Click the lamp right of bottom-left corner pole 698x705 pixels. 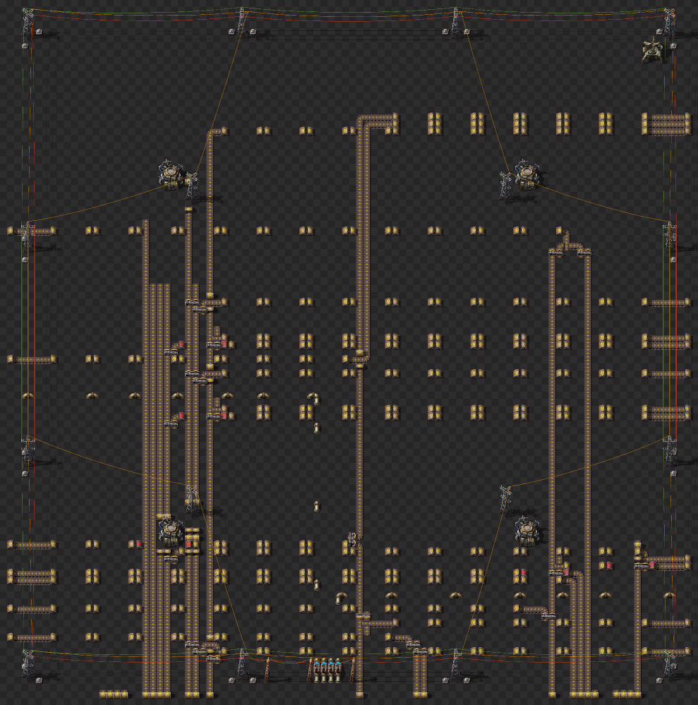coord(39,680)
